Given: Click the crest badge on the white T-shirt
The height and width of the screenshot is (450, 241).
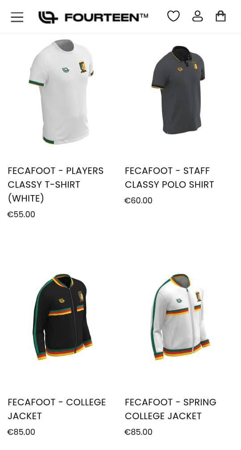Looking at the screenshot, I should (83, 67).
